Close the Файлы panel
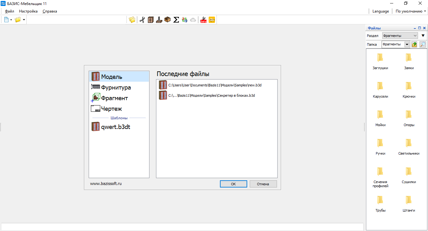The image size is (428, 231). coord(424,28)
